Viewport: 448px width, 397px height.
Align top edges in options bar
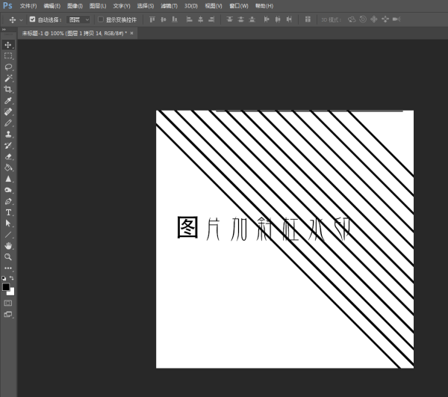(152, 19)
